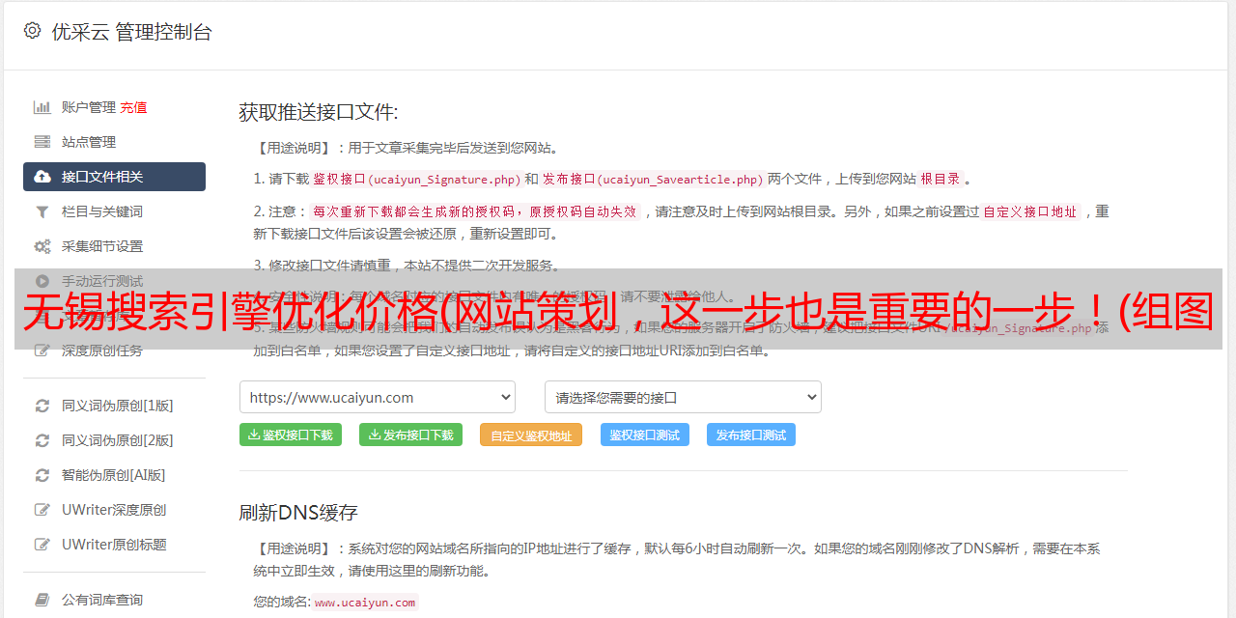Click the 刷新DNS缓存 heading

298,512
